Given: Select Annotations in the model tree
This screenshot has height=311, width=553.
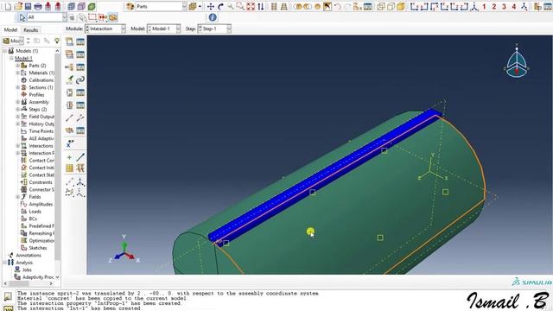Looking at the screenshot, I should pos(29,256).
